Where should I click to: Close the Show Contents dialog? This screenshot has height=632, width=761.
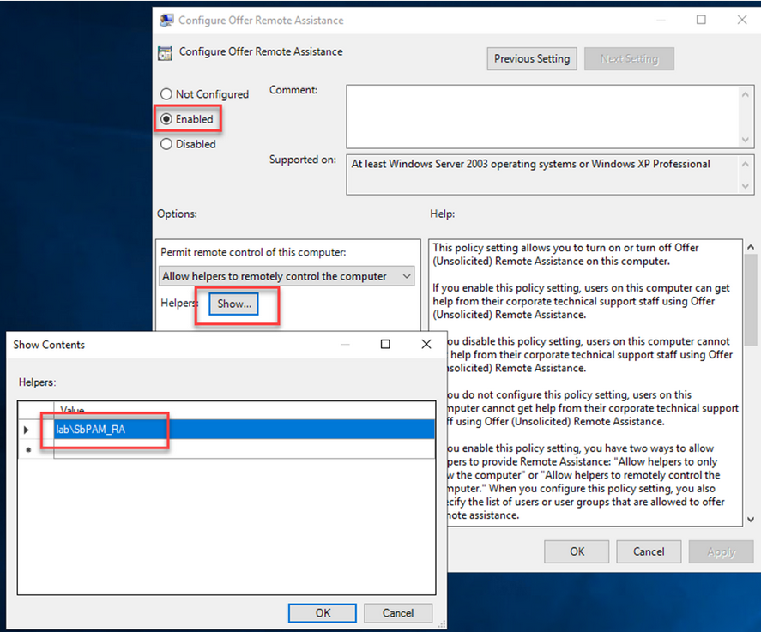pyautogui.click(x=426, y=345)
